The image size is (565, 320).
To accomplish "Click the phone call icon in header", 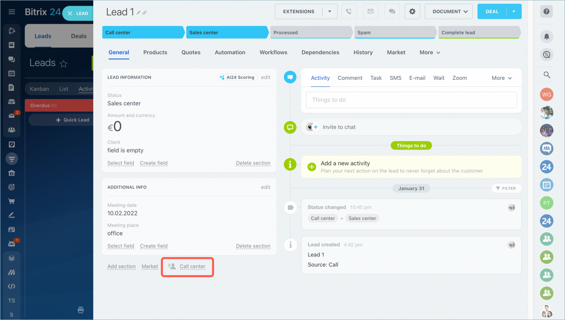I will (x=349, y=11).
